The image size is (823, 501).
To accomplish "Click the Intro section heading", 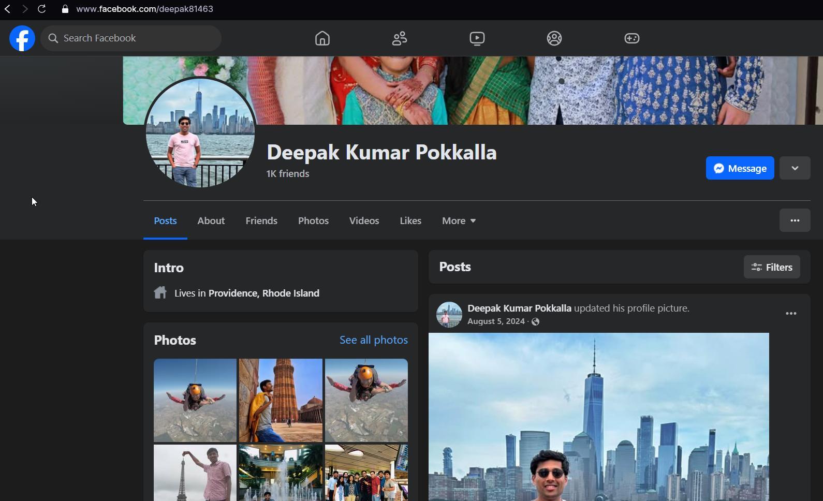I will click(169, 268).
